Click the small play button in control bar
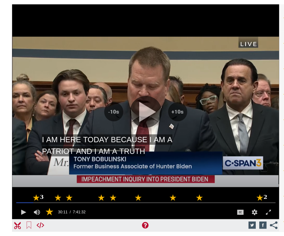This screenshot has height=236, width=284. (x=24, y=212)
